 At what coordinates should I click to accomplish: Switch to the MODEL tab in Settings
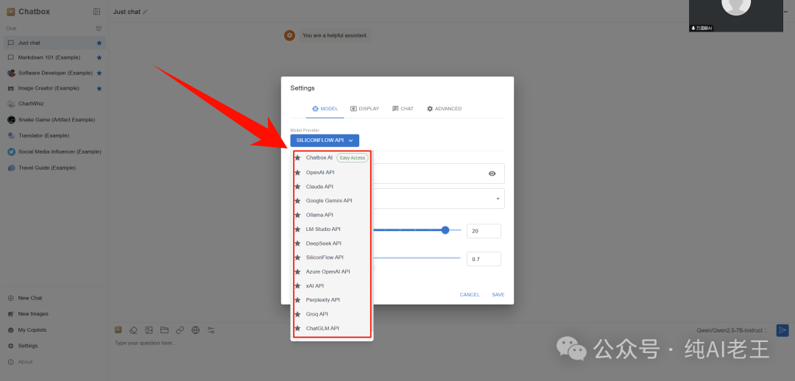click(325, 108)
